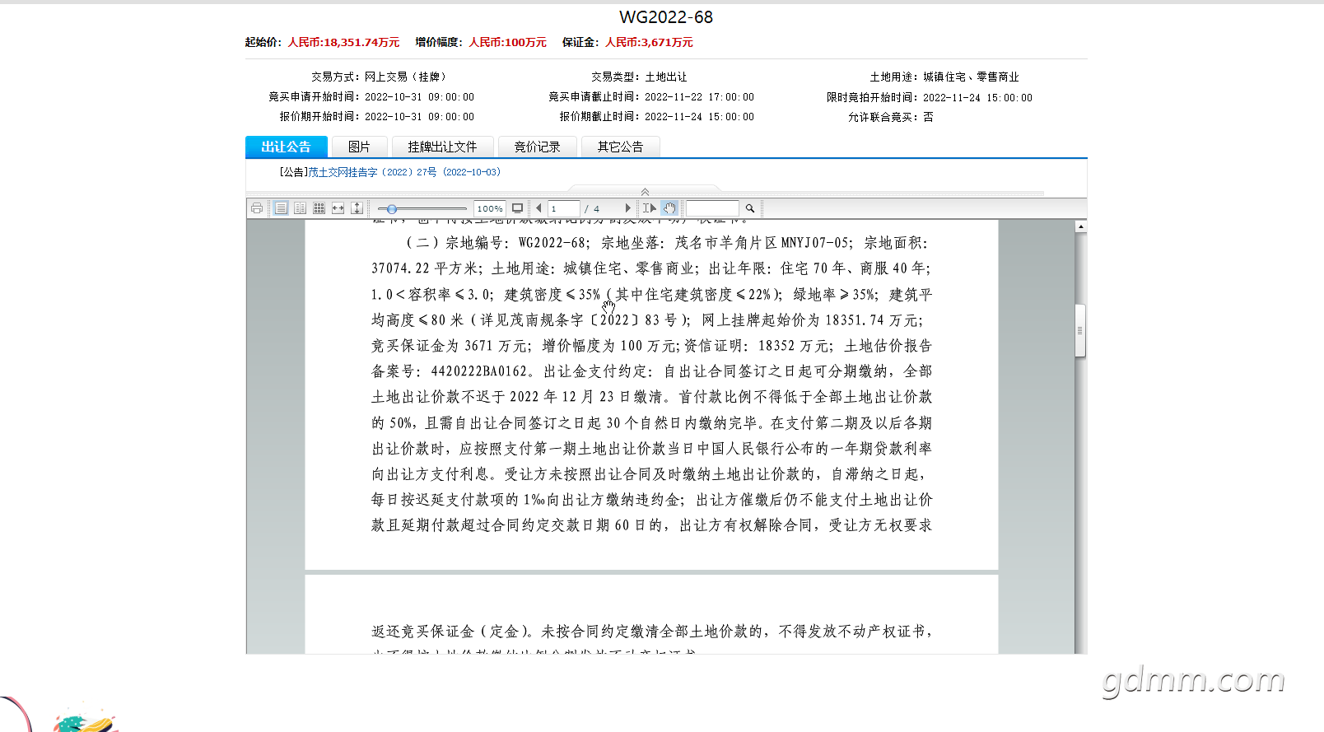The height and width of the screenshot is (732, 1324).
Task: Toggle fullscreen monitor icon
Action: pos(517,208)
